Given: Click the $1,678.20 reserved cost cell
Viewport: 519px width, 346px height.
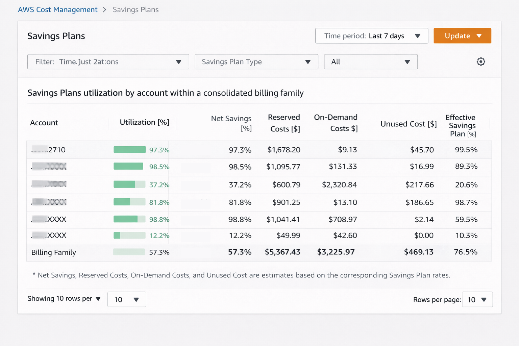Looking at the screenshot, I should (284, 150).
